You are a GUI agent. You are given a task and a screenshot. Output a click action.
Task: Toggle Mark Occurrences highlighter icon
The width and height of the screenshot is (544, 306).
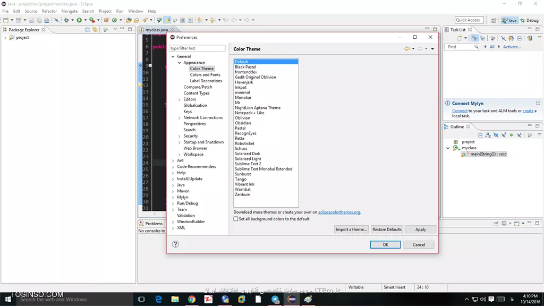pos(167,20)
